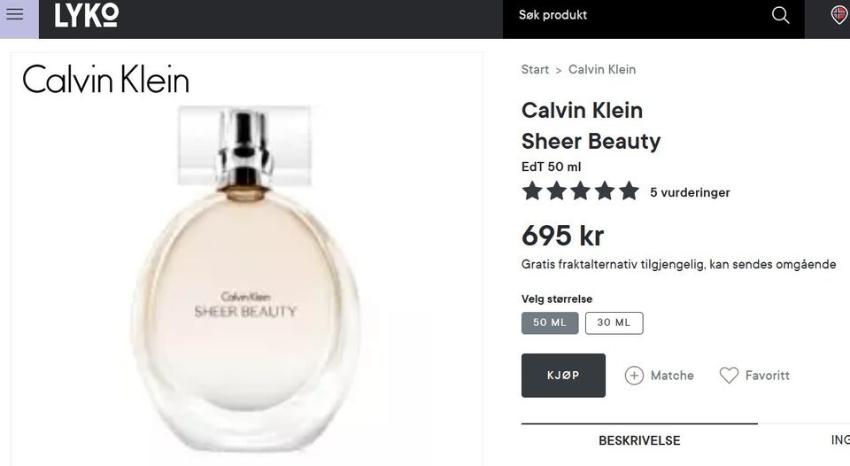Click the Favoritt heart icon
This screenshot has height=466, width=850.
pos(729,376)
